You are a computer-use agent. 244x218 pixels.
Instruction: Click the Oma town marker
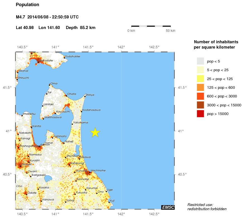(x=49, y=85)
